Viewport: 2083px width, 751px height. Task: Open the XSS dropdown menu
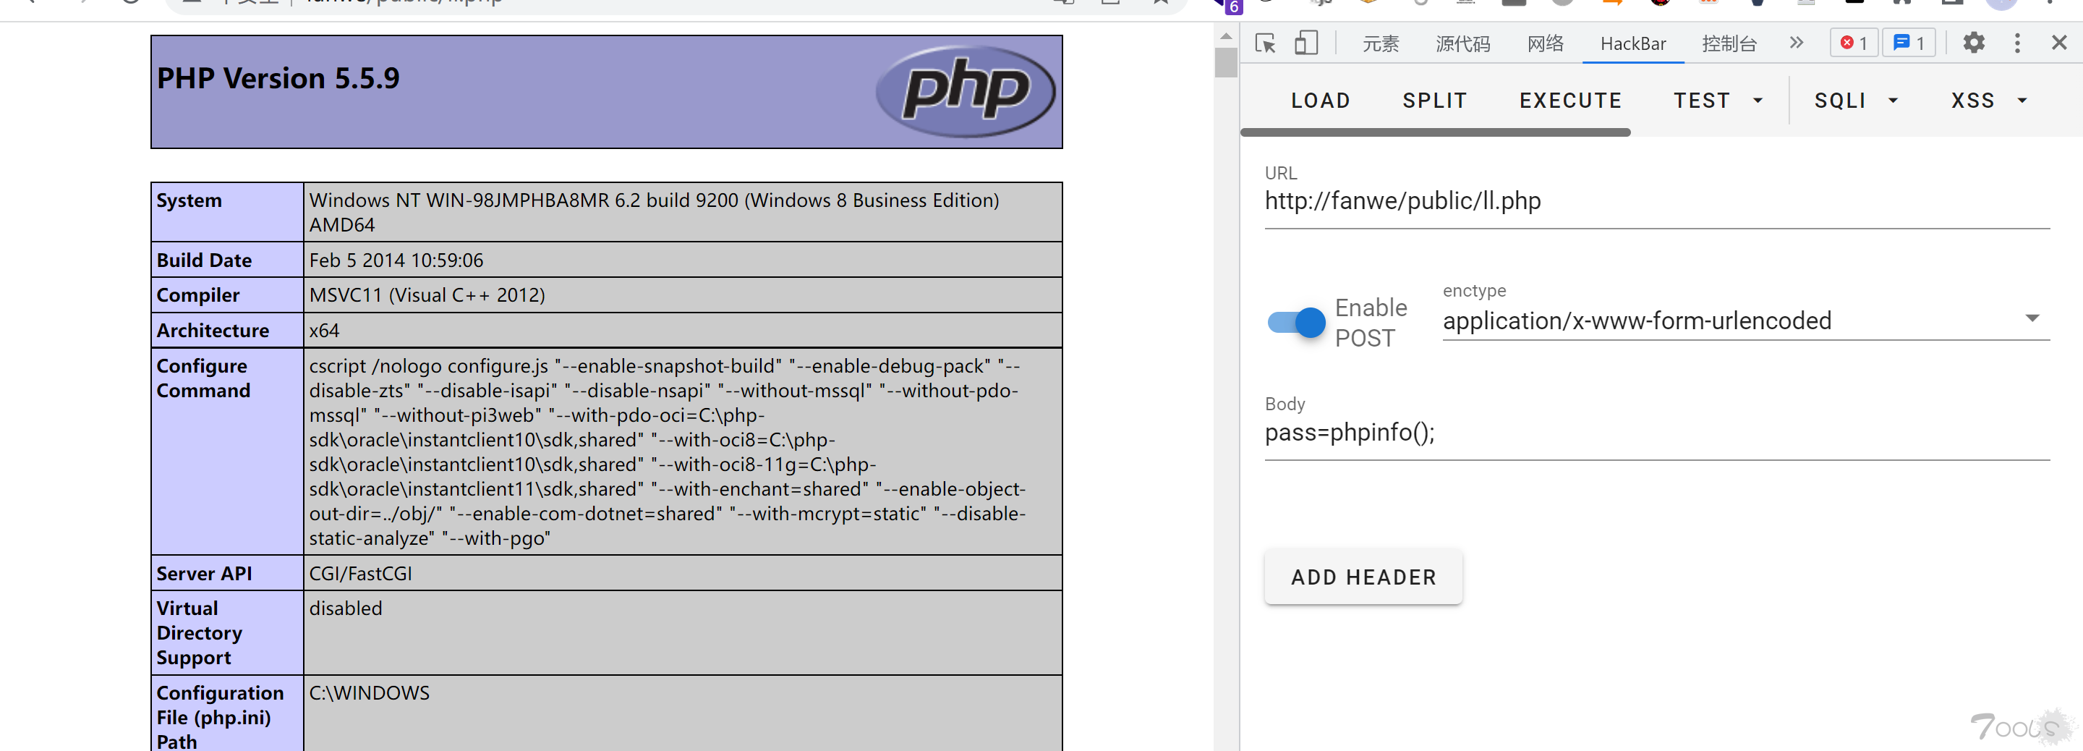click(x=1989, y=101)
